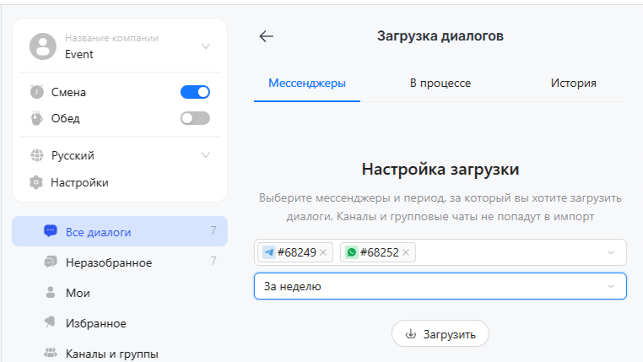The height and width of the screenshot is (362, 643).
Task: Click the Каналы и группы icon
Action: (50, 354)
